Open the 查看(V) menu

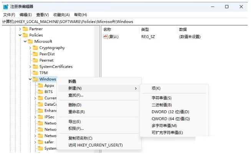pos(43,15)
